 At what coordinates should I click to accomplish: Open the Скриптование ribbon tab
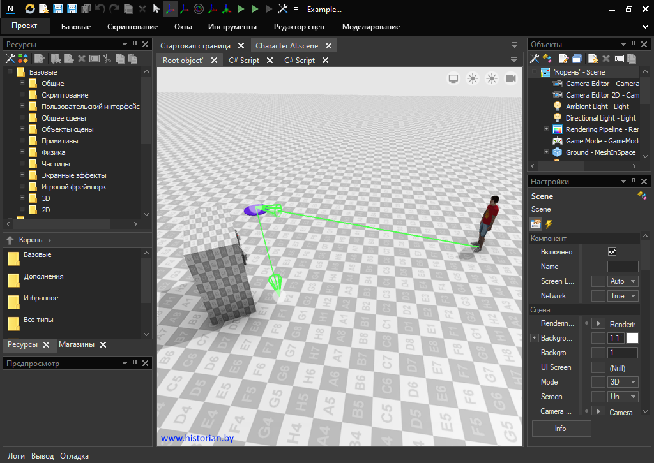[132, 27]
